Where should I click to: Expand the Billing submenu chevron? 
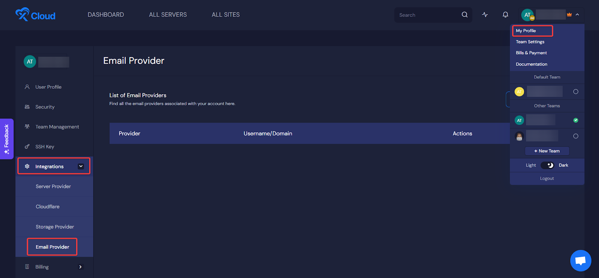click(80, 267)
